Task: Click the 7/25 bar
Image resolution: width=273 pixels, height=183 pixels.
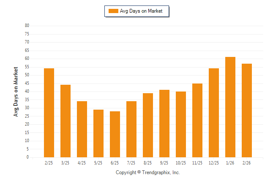Action: click(131, 129)
